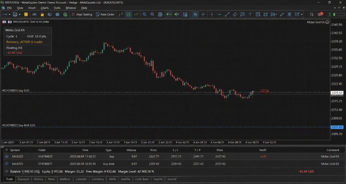Click the blue 2307.43 price tag

[x=337, y=127]
